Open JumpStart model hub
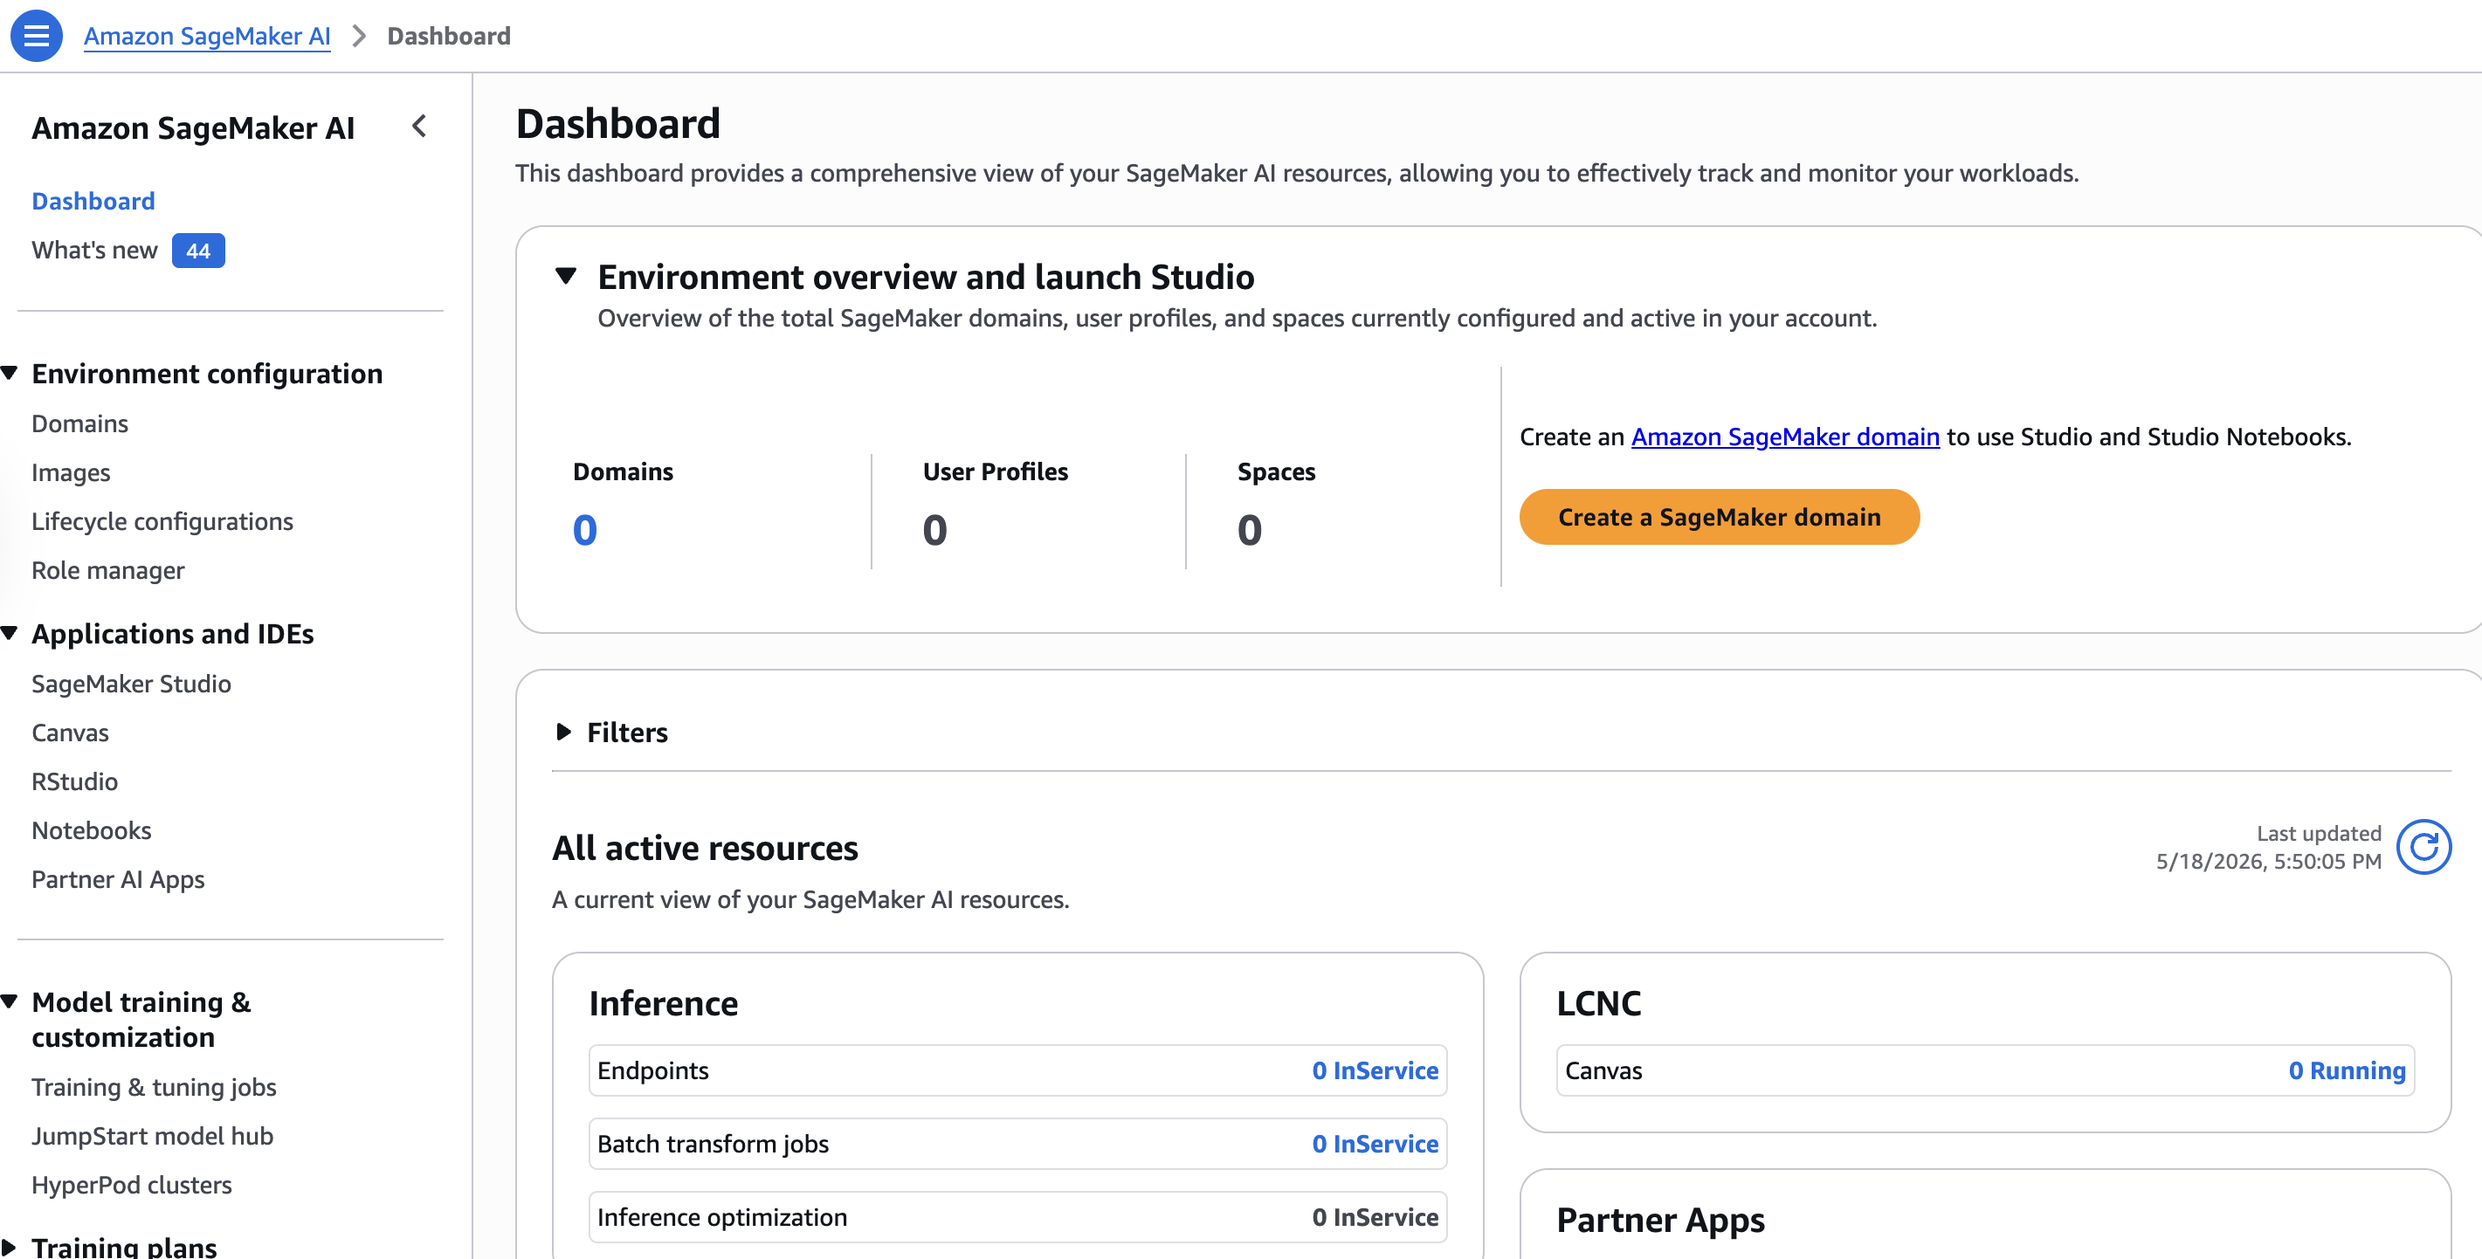The image size is (2482, 1259). click(153, 1136)
